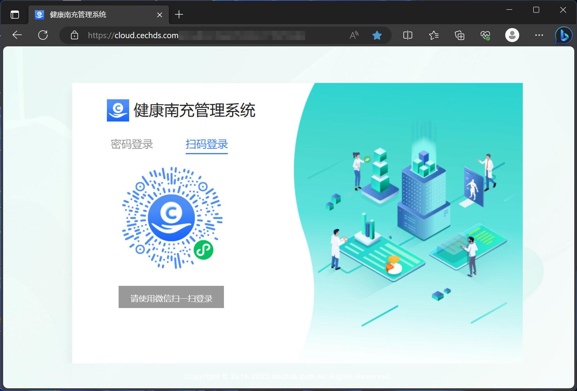Open the Favorites list
This screenshot has width=577, height=391.
pos(433,35)
